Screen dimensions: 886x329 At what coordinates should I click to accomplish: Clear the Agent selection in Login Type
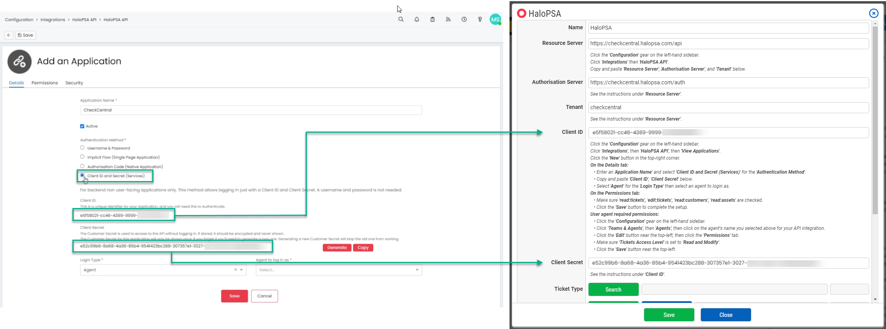236,270
